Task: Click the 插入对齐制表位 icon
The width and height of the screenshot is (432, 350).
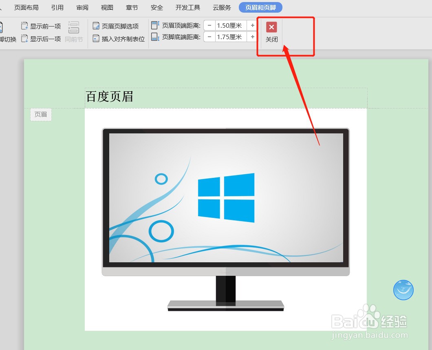Action: (x=96, y=39)
